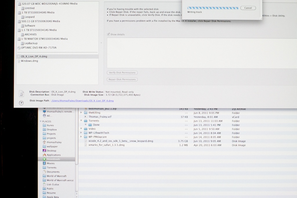The image size is (297, 198).
Task: Open thomasfraley home icon in Finder sidebar
Action: tap(44, 142)
